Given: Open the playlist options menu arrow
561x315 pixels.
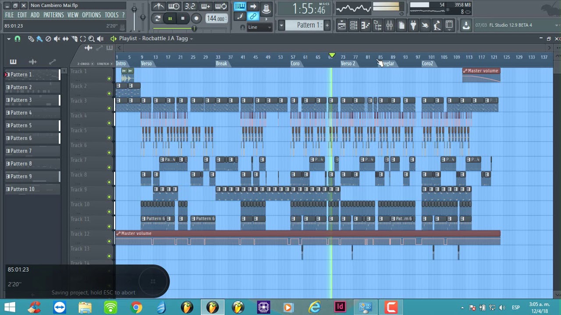Looking at the screenshot, I should (x=8, y=38).
